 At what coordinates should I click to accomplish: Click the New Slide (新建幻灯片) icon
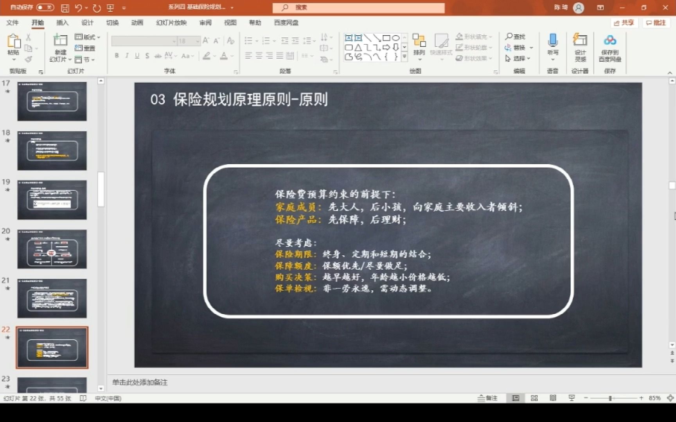click(x=60, y=41)
